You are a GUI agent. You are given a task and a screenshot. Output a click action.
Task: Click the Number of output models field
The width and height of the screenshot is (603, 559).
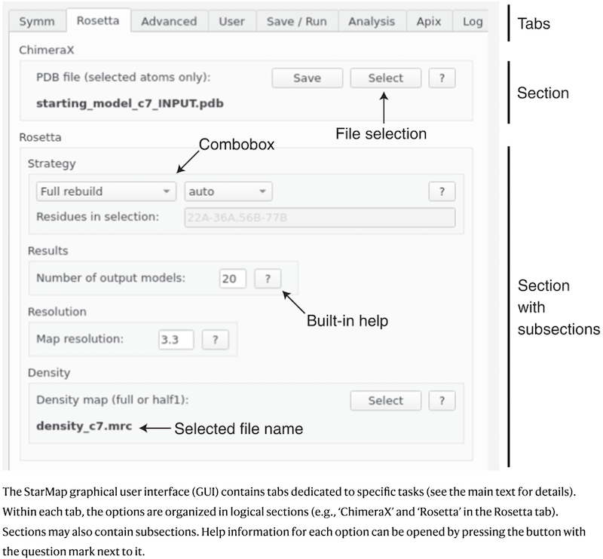click(x=233, y=279)
